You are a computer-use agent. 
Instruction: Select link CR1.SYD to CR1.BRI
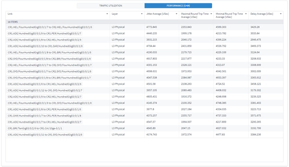coord(50,78)
